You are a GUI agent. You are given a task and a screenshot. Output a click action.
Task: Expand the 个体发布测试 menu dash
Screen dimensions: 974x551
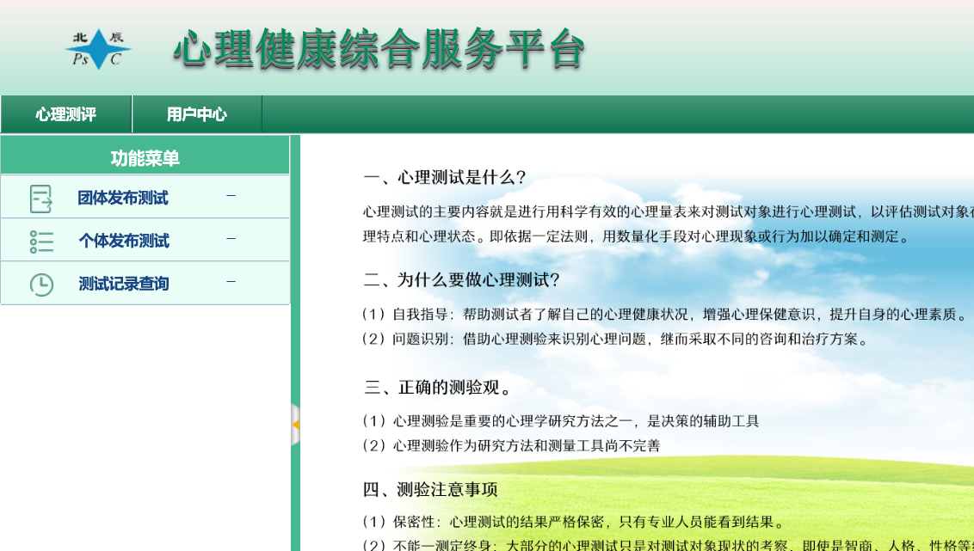click(231, 239)
